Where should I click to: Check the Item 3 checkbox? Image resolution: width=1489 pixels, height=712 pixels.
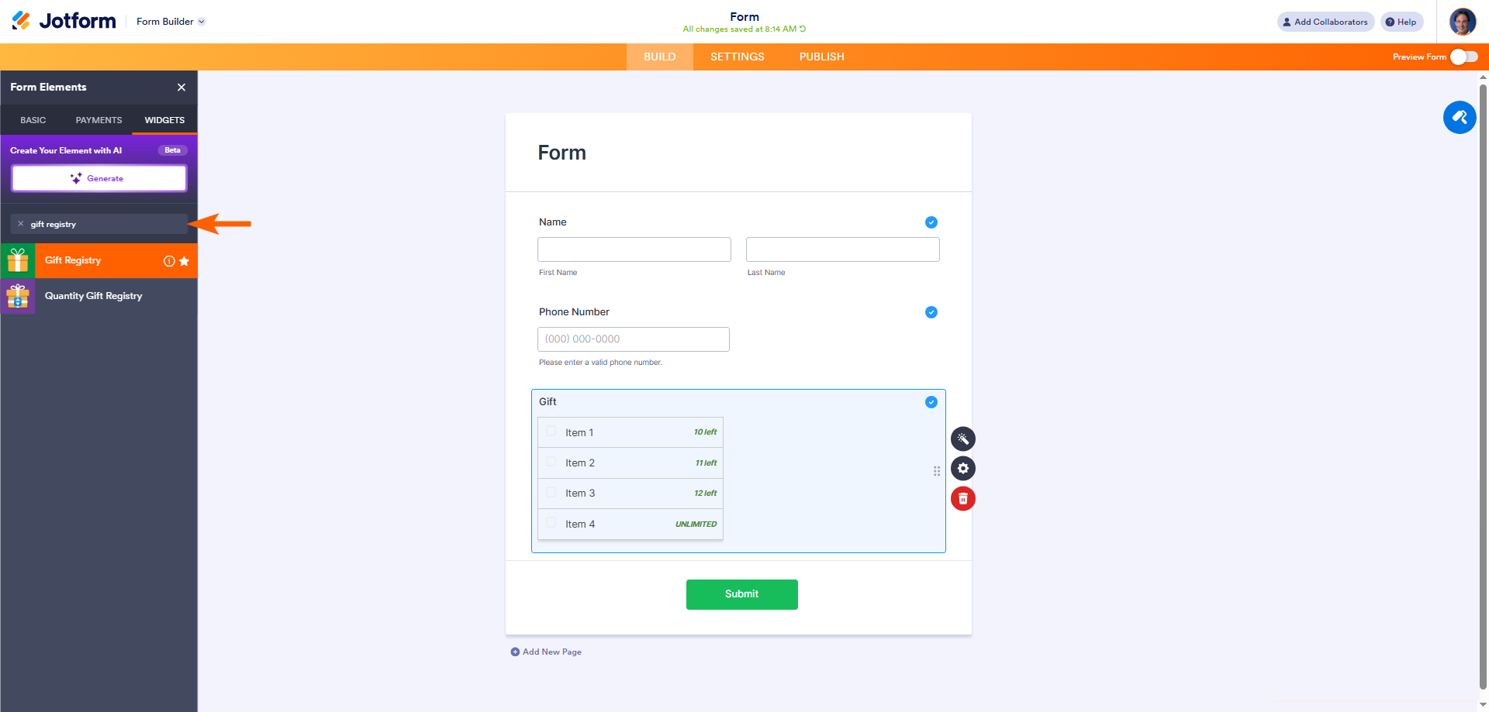pos(551,492)
